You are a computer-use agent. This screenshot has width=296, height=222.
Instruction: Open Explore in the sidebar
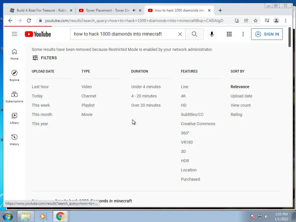[14, 75]
